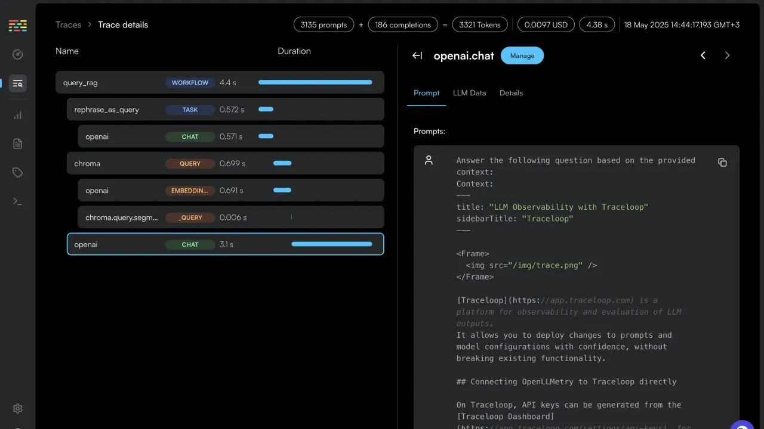
Task: Click the 186 completions pill
Action: [403, 24]
